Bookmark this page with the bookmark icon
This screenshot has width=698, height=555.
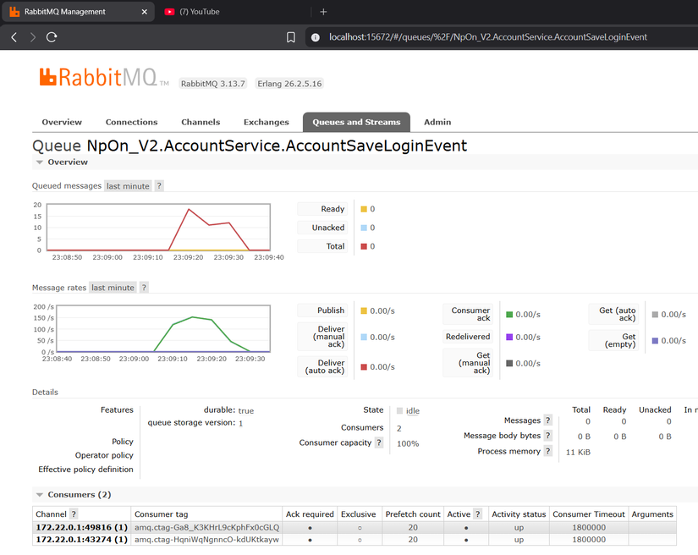(291, 37)
